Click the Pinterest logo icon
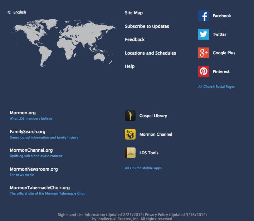 [204, 71]
